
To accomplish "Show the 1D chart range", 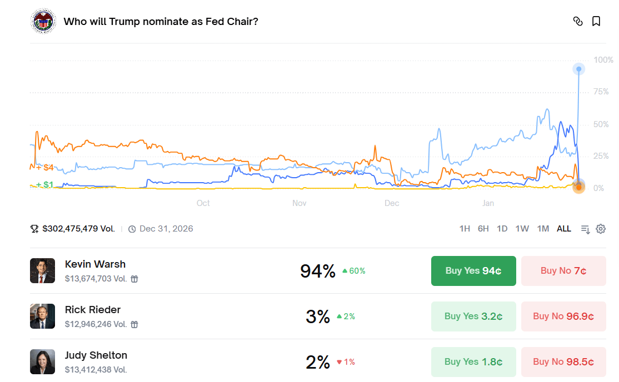I will click(x=502, y=229).
